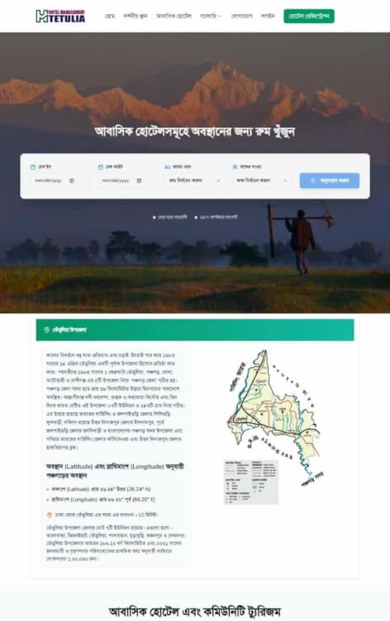Click the calendar icon beside check-in label
The image size is (390, 621).
pyautogui.click(x=33, y=167)
